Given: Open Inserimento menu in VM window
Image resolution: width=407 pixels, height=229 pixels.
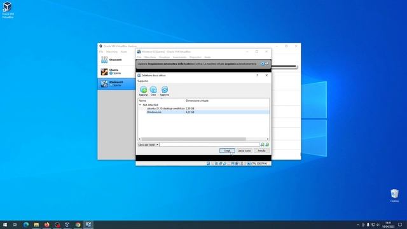Looking at the screenshot, I should click(179, 57).
